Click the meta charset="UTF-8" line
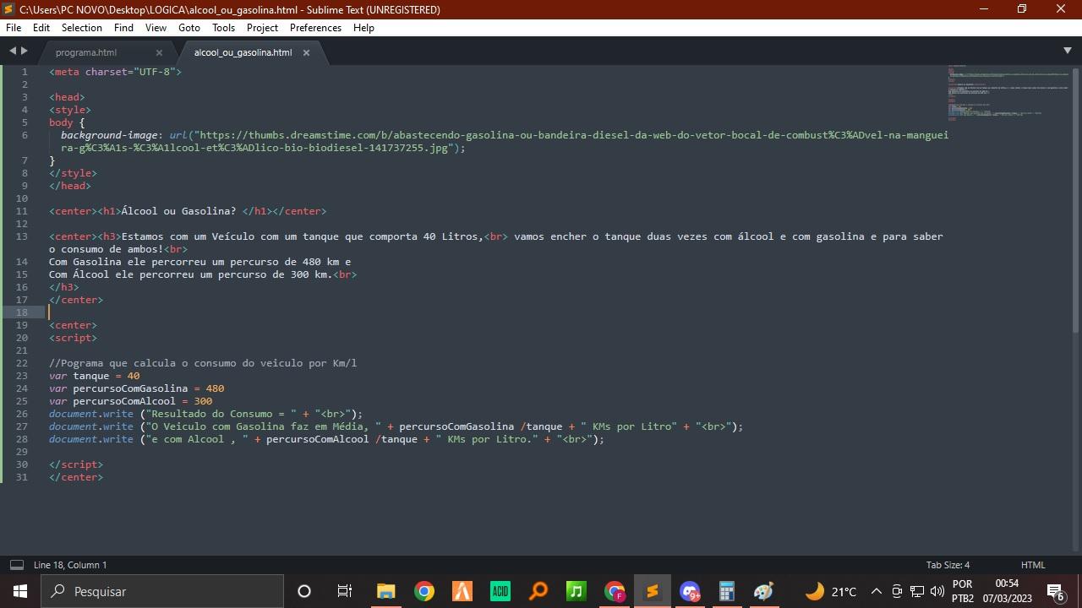The image size is (1082, 608). tap(115, 72)
